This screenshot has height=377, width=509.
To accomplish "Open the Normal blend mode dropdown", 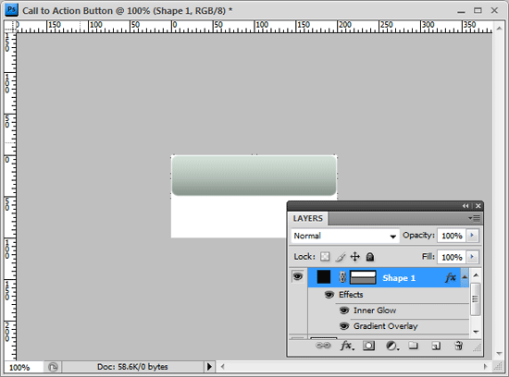I will coord(345,236).
